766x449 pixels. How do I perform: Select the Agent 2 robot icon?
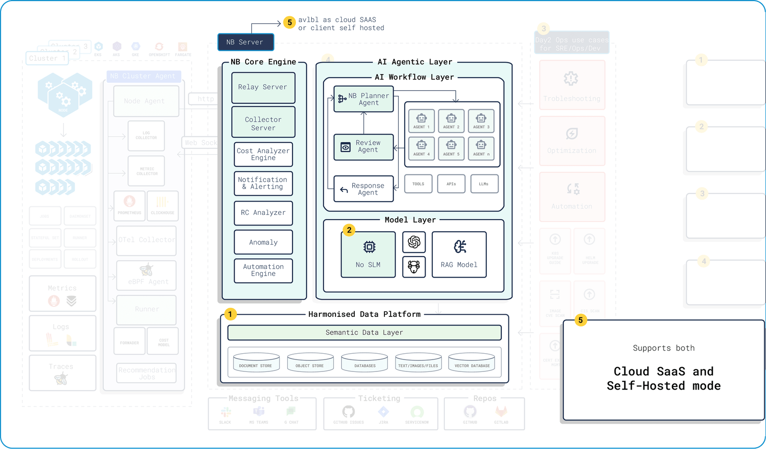pos(451,118)
